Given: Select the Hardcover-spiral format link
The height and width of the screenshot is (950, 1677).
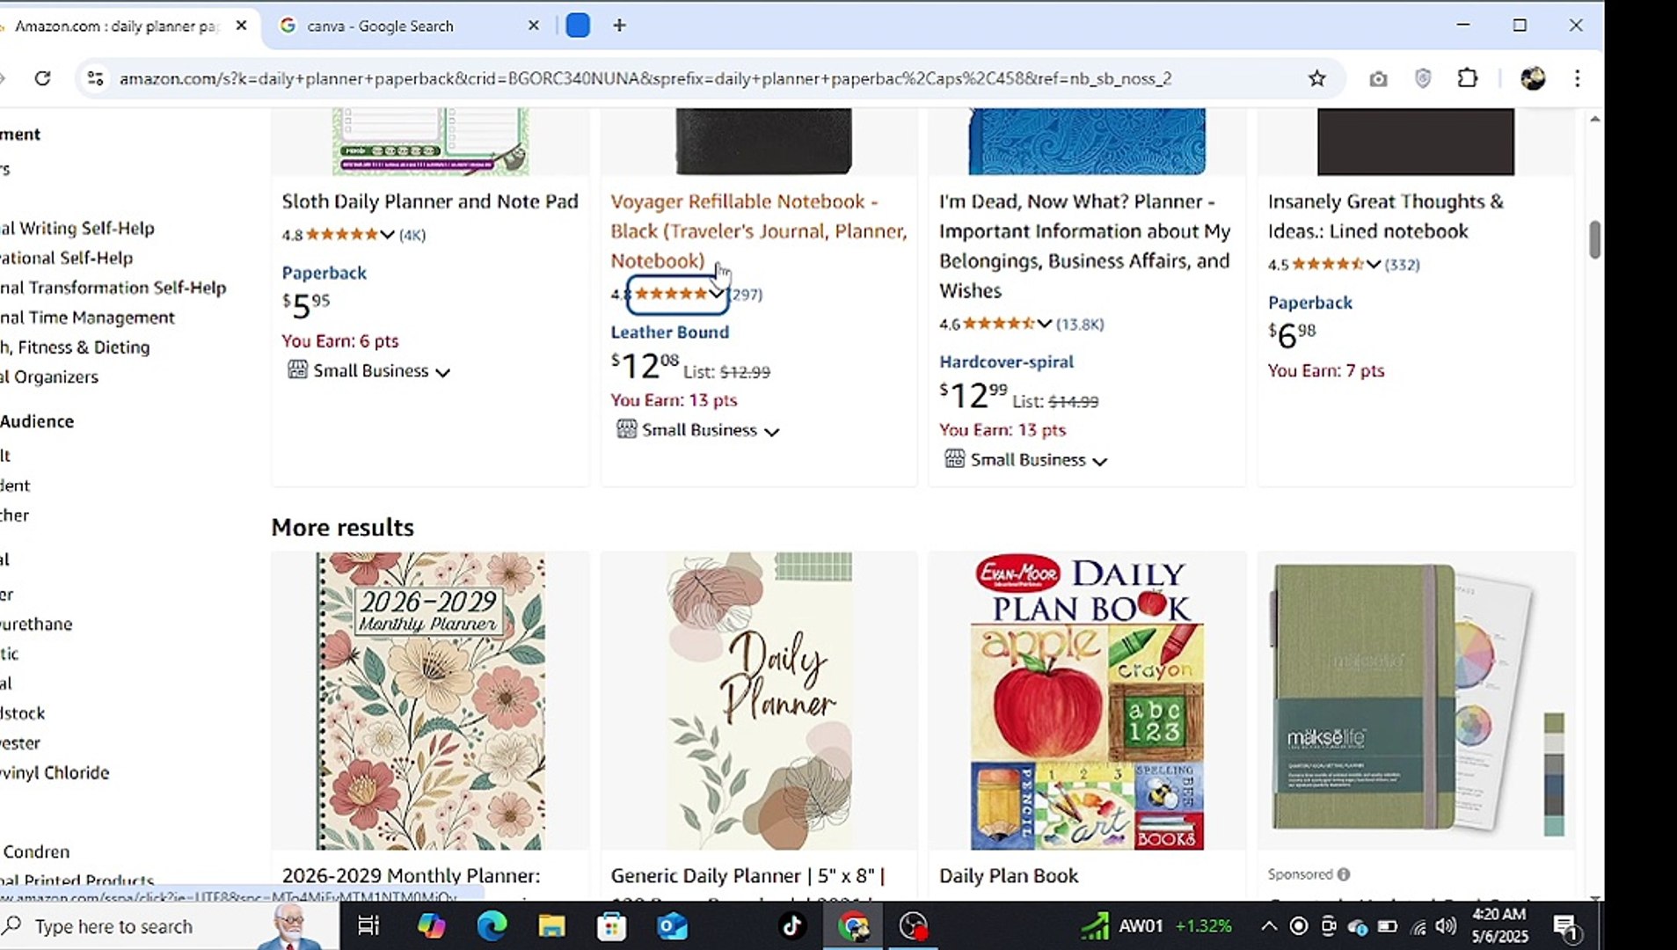Looking at the screenshot, I should click(1006, 362).
